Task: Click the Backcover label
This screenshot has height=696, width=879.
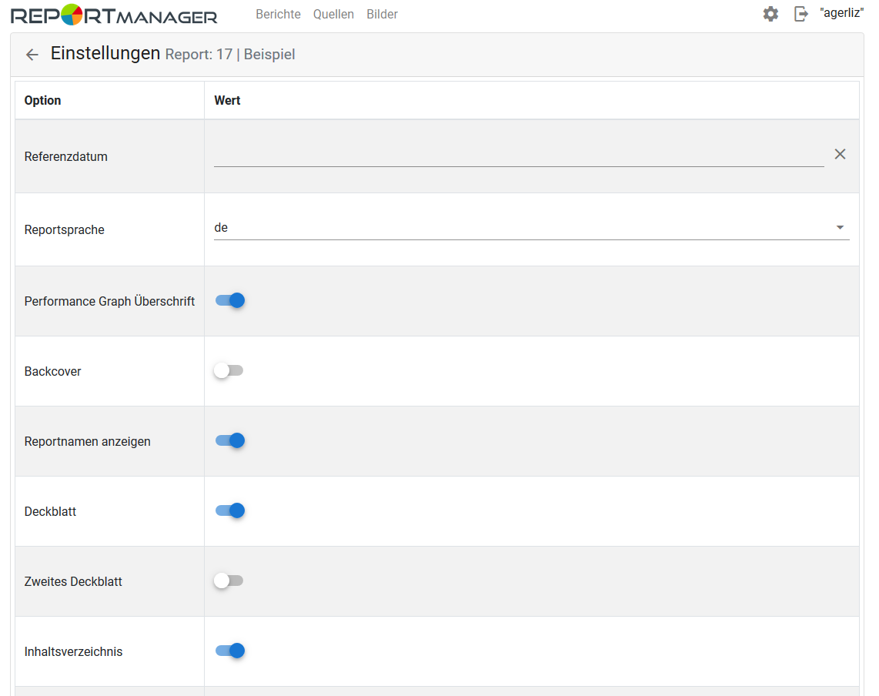Action: coord(52,371)
